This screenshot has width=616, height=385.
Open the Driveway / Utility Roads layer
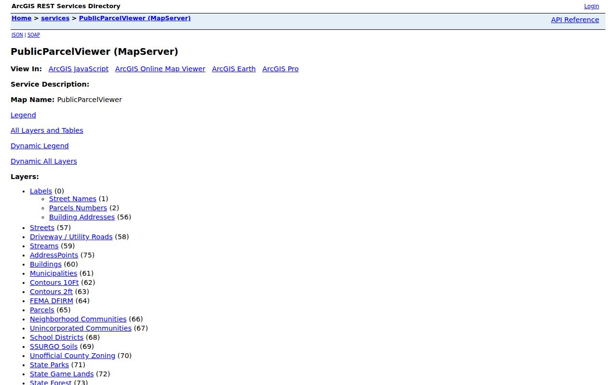[x=71, y=237]
